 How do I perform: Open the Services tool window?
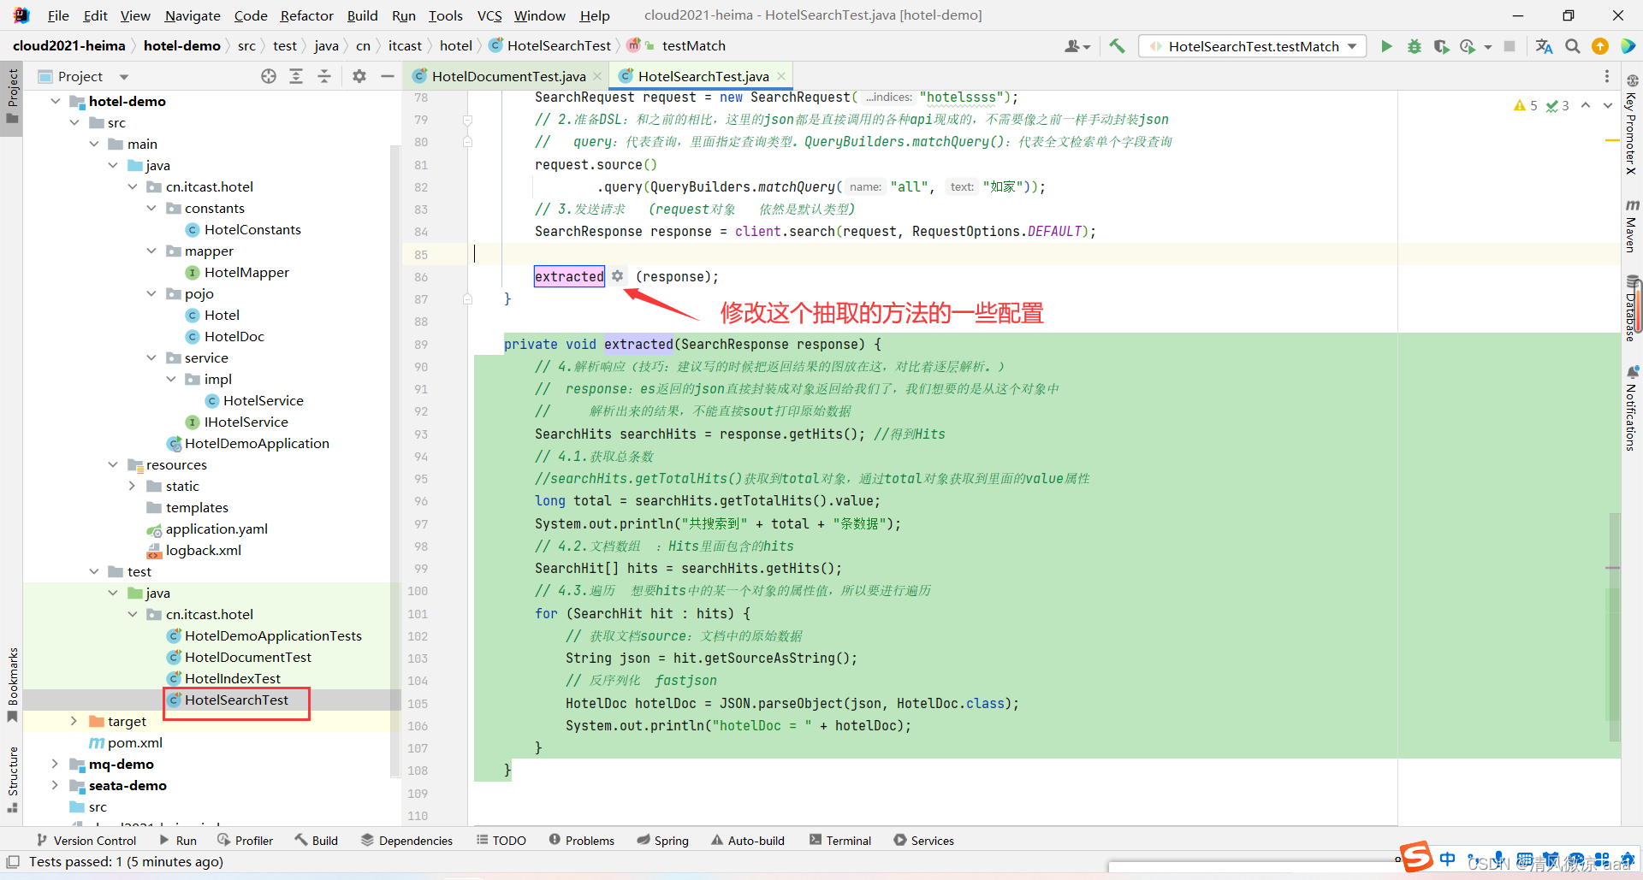point(924,841)
